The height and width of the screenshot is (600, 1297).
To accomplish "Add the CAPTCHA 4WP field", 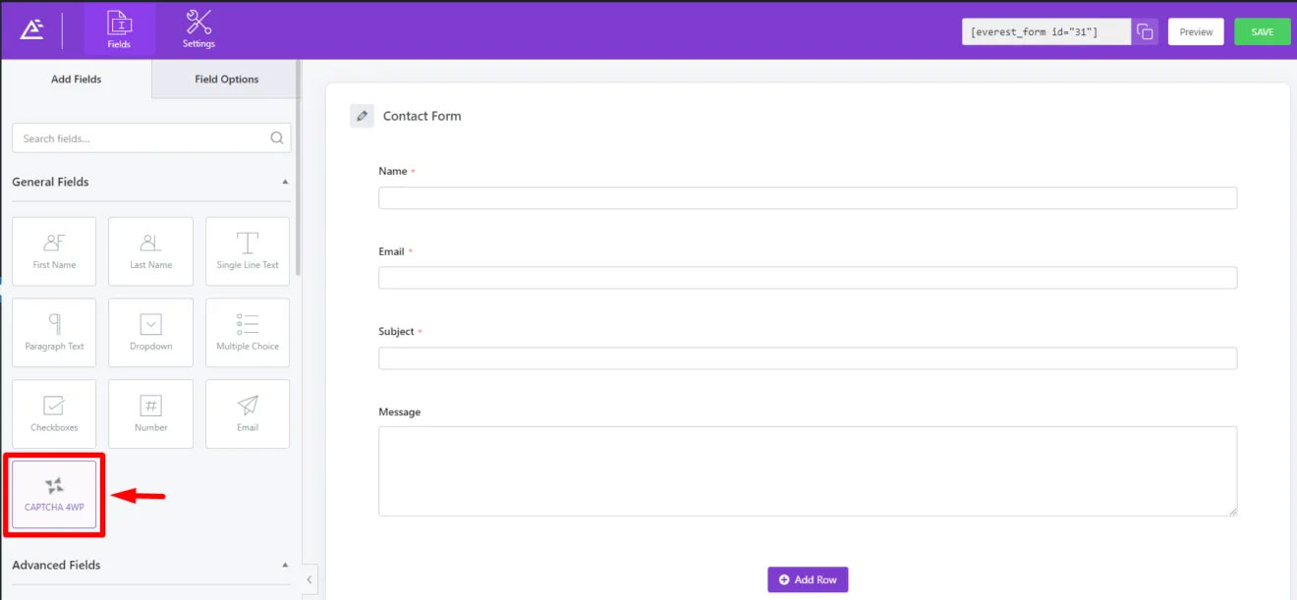I will point(54,495).
